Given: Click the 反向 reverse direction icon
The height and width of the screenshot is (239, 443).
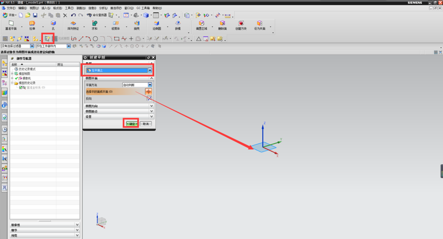Looking at the screenshot, I should point(149,99).
